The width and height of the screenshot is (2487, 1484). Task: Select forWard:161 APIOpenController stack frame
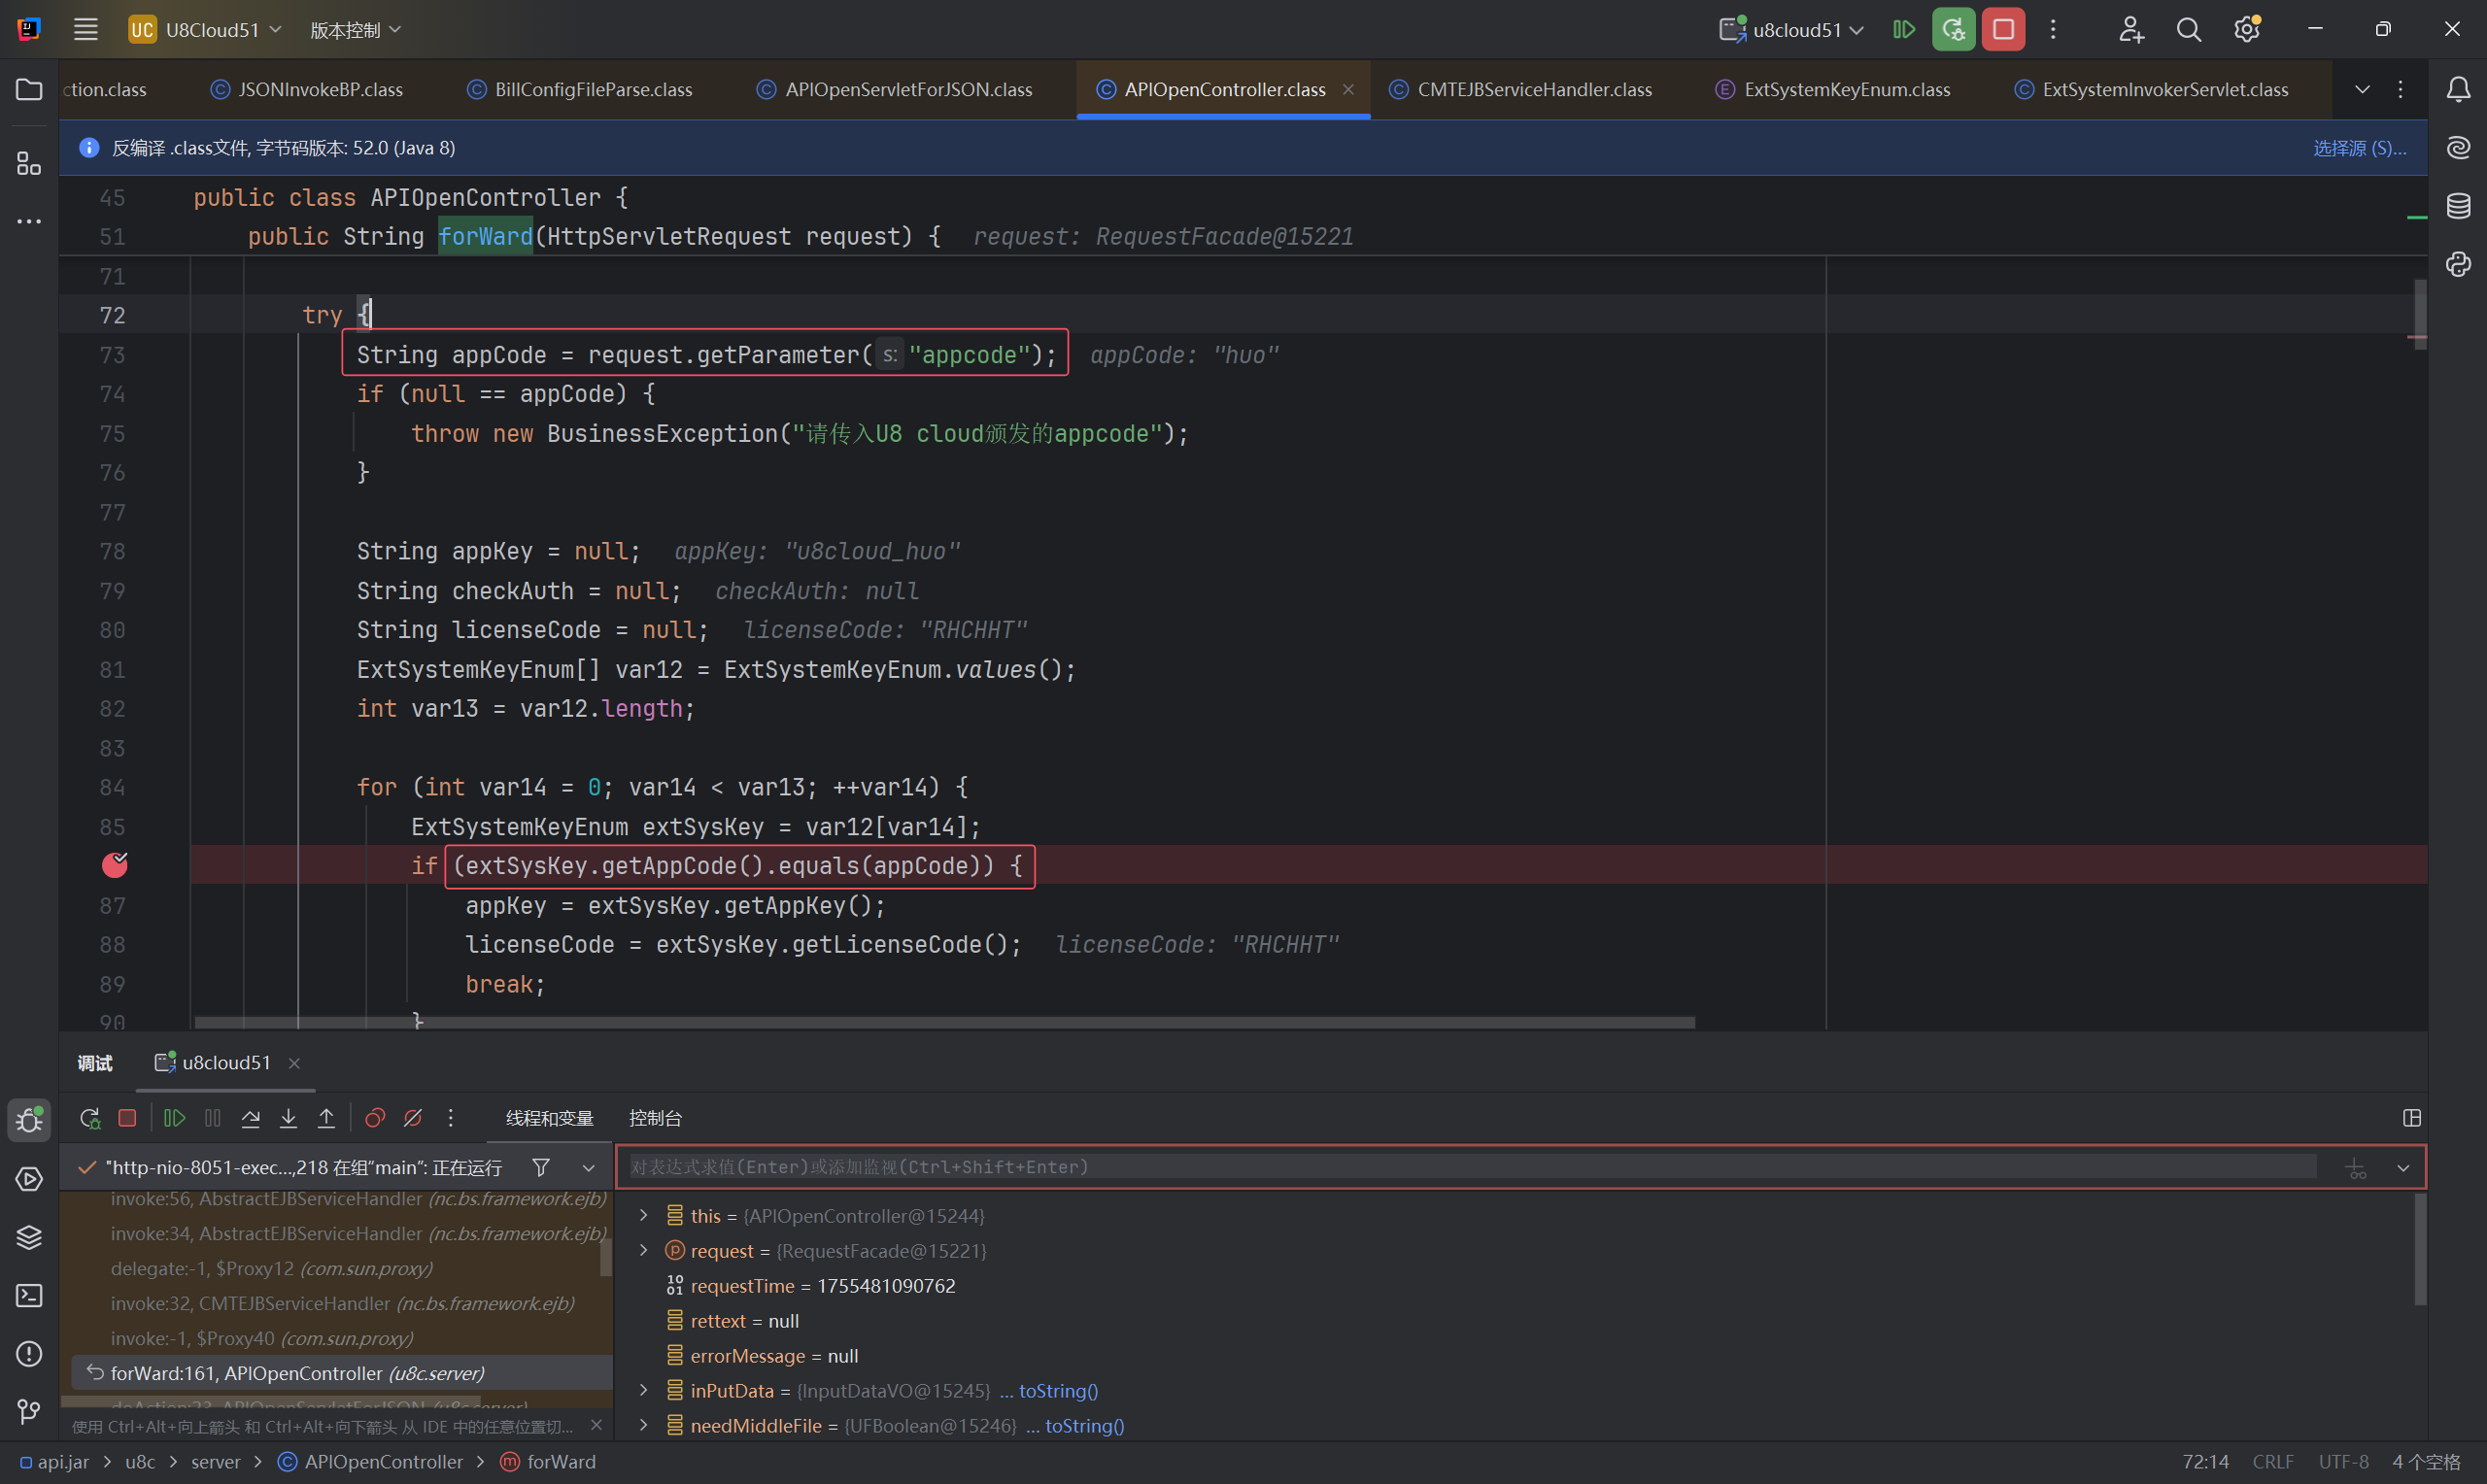(342, 1373)
